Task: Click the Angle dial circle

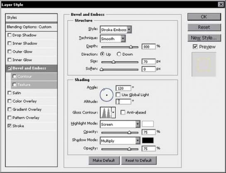Action: (x=107, y=95)
